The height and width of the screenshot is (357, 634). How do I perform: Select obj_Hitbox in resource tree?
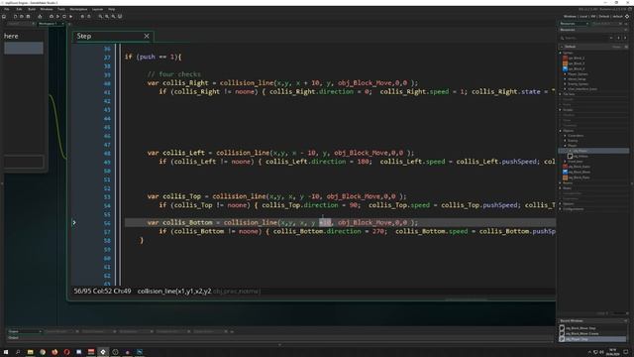tap(579, 156)
